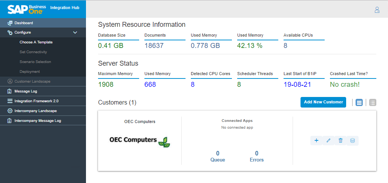Click the Intercompany Landscape gear icon
This screenshot has width=388, height=183.
coord(10,111)
